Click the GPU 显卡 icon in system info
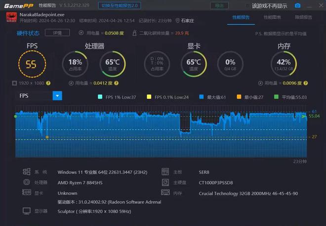This screenshot has height=226, width=326. point(27,194)
